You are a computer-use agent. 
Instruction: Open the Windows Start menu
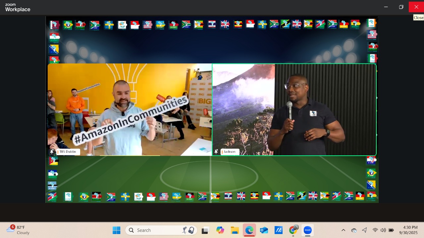[x=117, y=230]
